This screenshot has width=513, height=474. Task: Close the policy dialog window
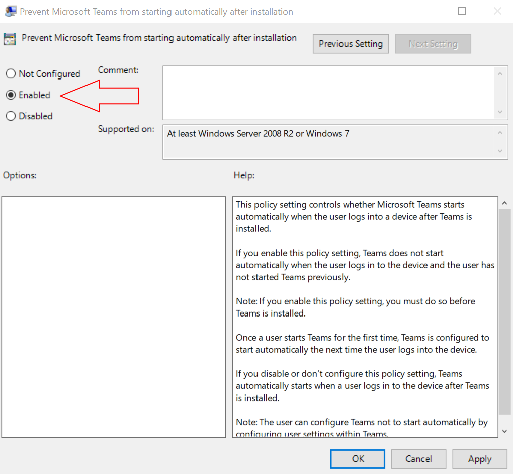(497, 11)
